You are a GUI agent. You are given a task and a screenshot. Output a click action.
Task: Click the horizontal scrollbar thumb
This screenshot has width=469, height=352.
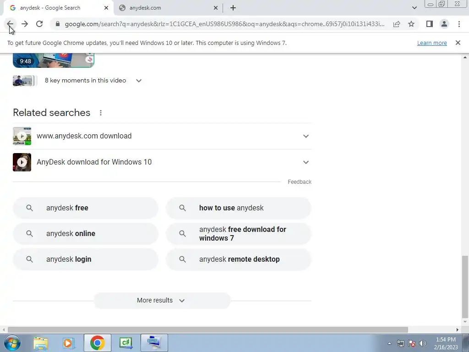(x=208, y=330)
